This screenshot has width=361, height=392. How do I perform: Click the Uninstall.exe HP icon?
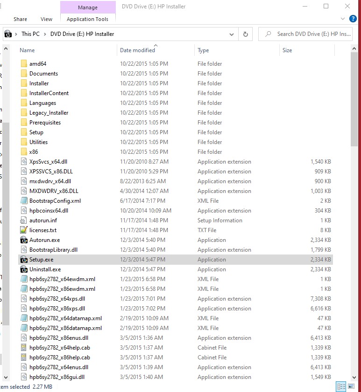pyautogui.click(x=24, y=269)
